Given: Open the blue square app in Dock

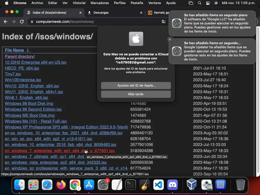Looking at the screenshot, I should pyautogui.click(x=220, y=185).
